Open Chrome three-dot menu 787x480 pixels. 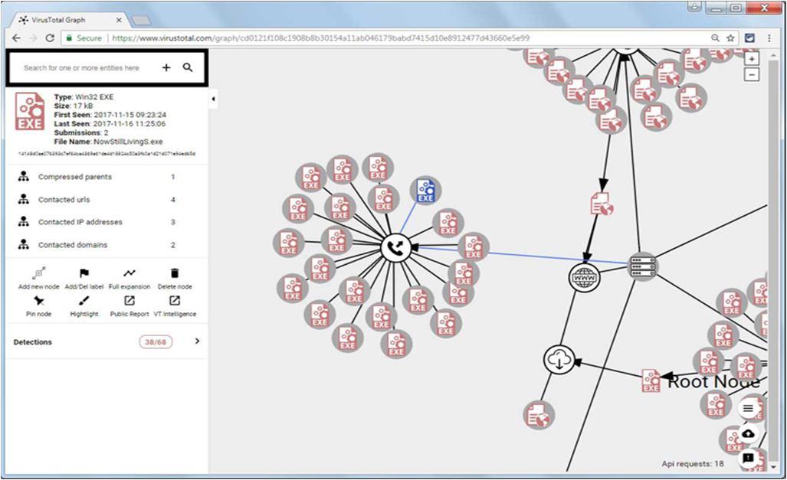click(x=769, y=38)
